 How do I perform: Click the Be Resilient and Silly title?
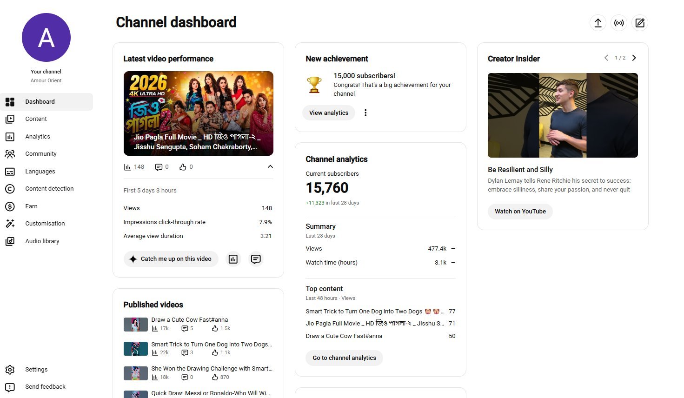click(520, 170)
